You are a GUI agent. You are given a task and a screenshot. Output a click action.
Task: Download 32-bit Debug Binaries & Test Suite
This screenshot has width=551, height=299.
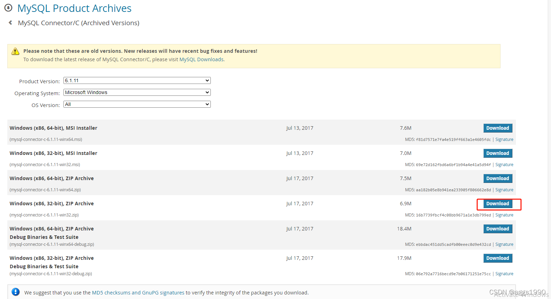(498, 258)
